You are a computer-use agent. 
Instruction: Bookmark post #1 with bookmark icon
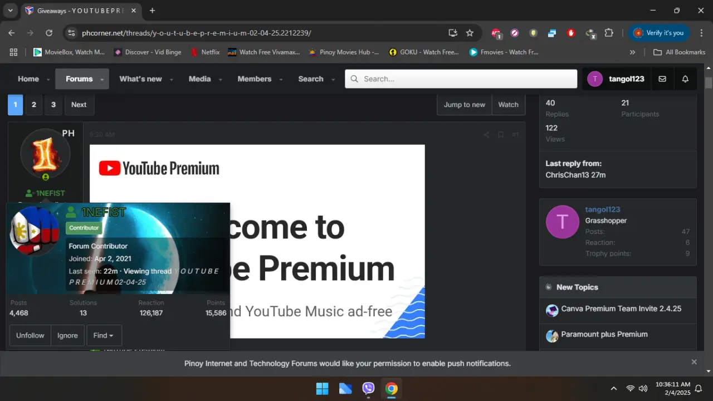(x=501, y=135)
